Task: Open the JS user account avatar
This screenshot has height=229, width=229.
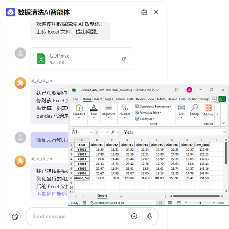Action: tap(189, 90)
